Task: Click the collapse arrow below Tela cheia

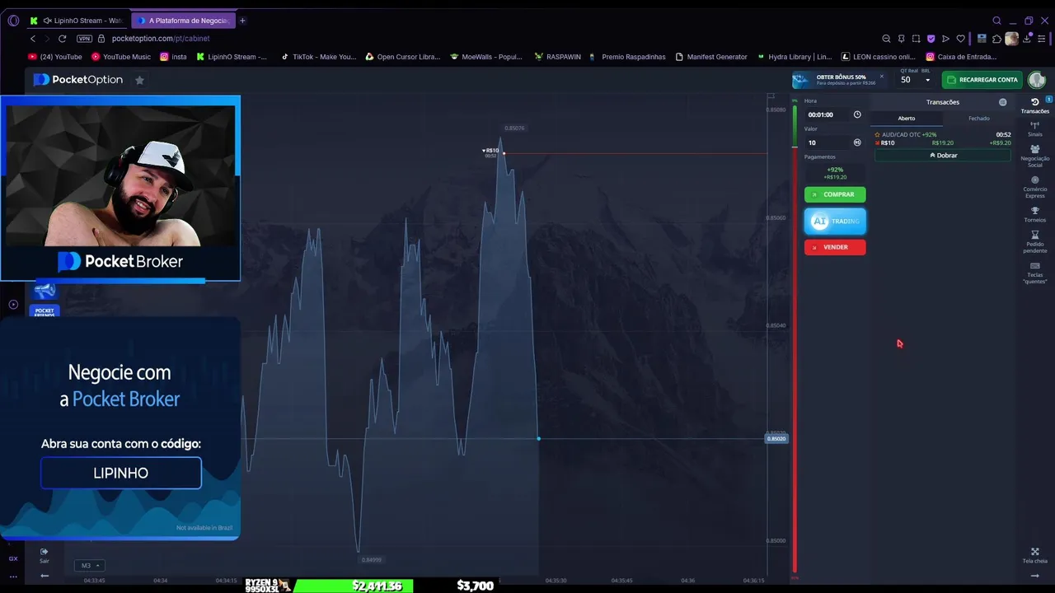Action: point(1034,576)
